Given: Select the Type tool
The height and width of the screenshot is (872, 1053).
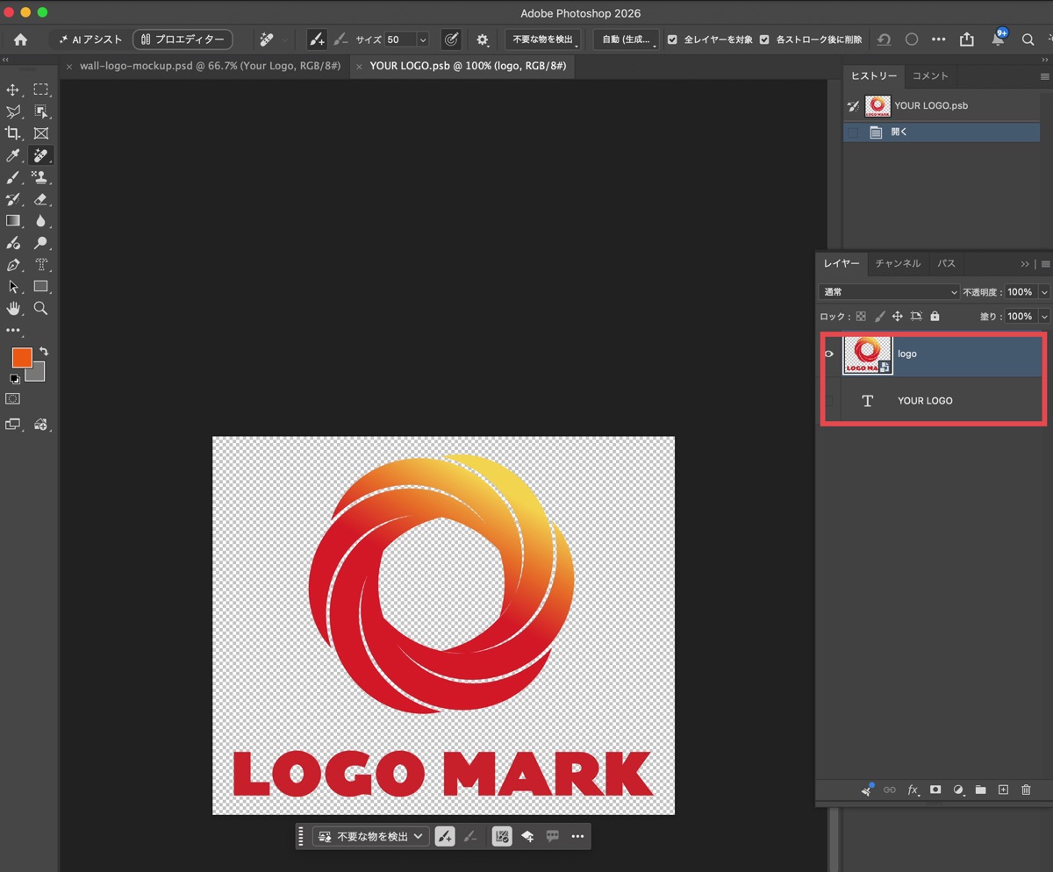Looking at the screenshot, I should pos(40,265).
